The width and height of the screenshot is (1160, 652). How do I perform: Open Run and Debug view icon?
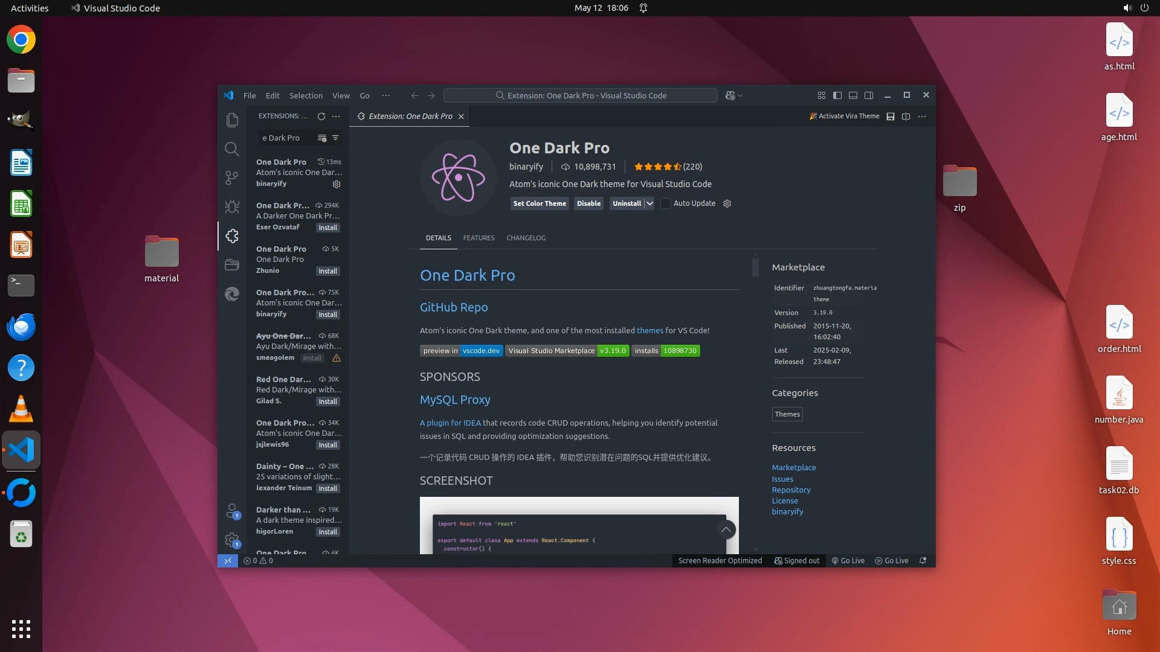coord(232,207)
